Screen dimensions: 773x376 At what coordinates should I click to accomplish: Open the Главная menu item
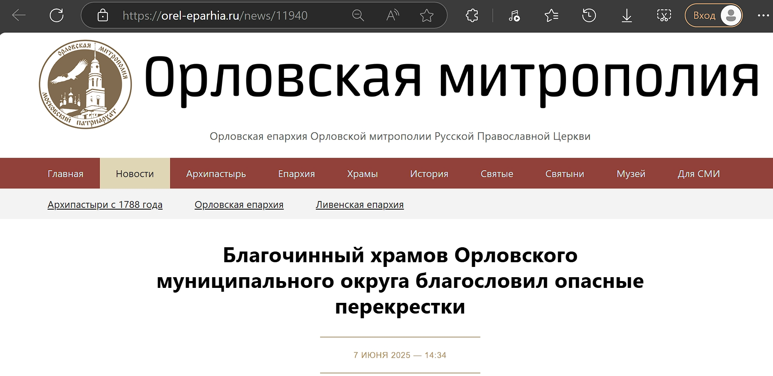click(x=66, y=174)
